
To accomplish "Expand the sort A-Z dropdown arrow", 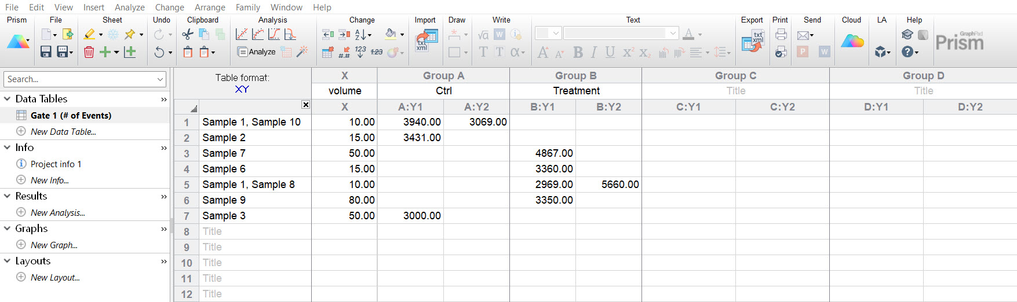I will (370, 35).
